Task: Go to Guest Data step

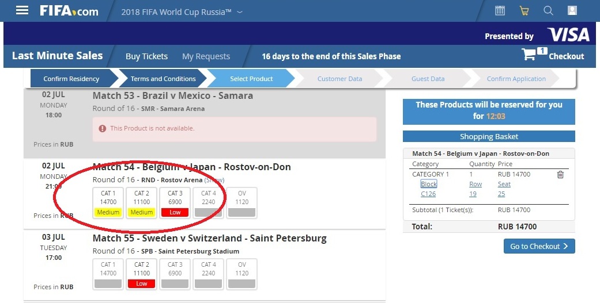Action: coord(428,79)
